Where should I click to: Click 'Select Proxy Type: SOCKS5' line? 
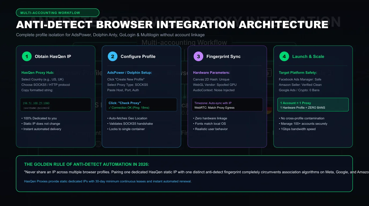click(128, 85)
